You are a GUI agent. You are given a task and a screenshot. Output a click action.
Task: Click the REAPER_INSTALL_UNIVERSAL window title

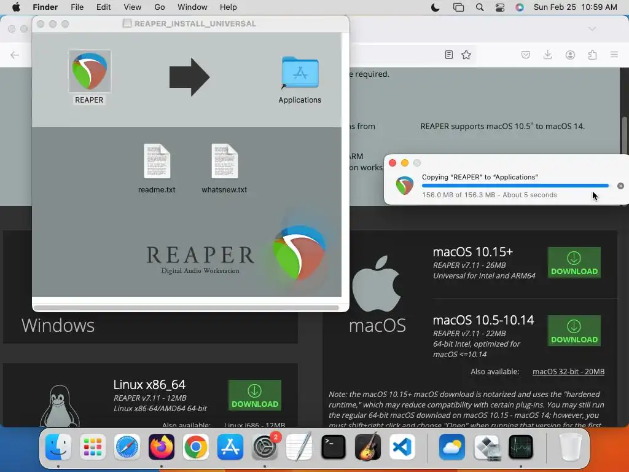(x=195, y=24)
